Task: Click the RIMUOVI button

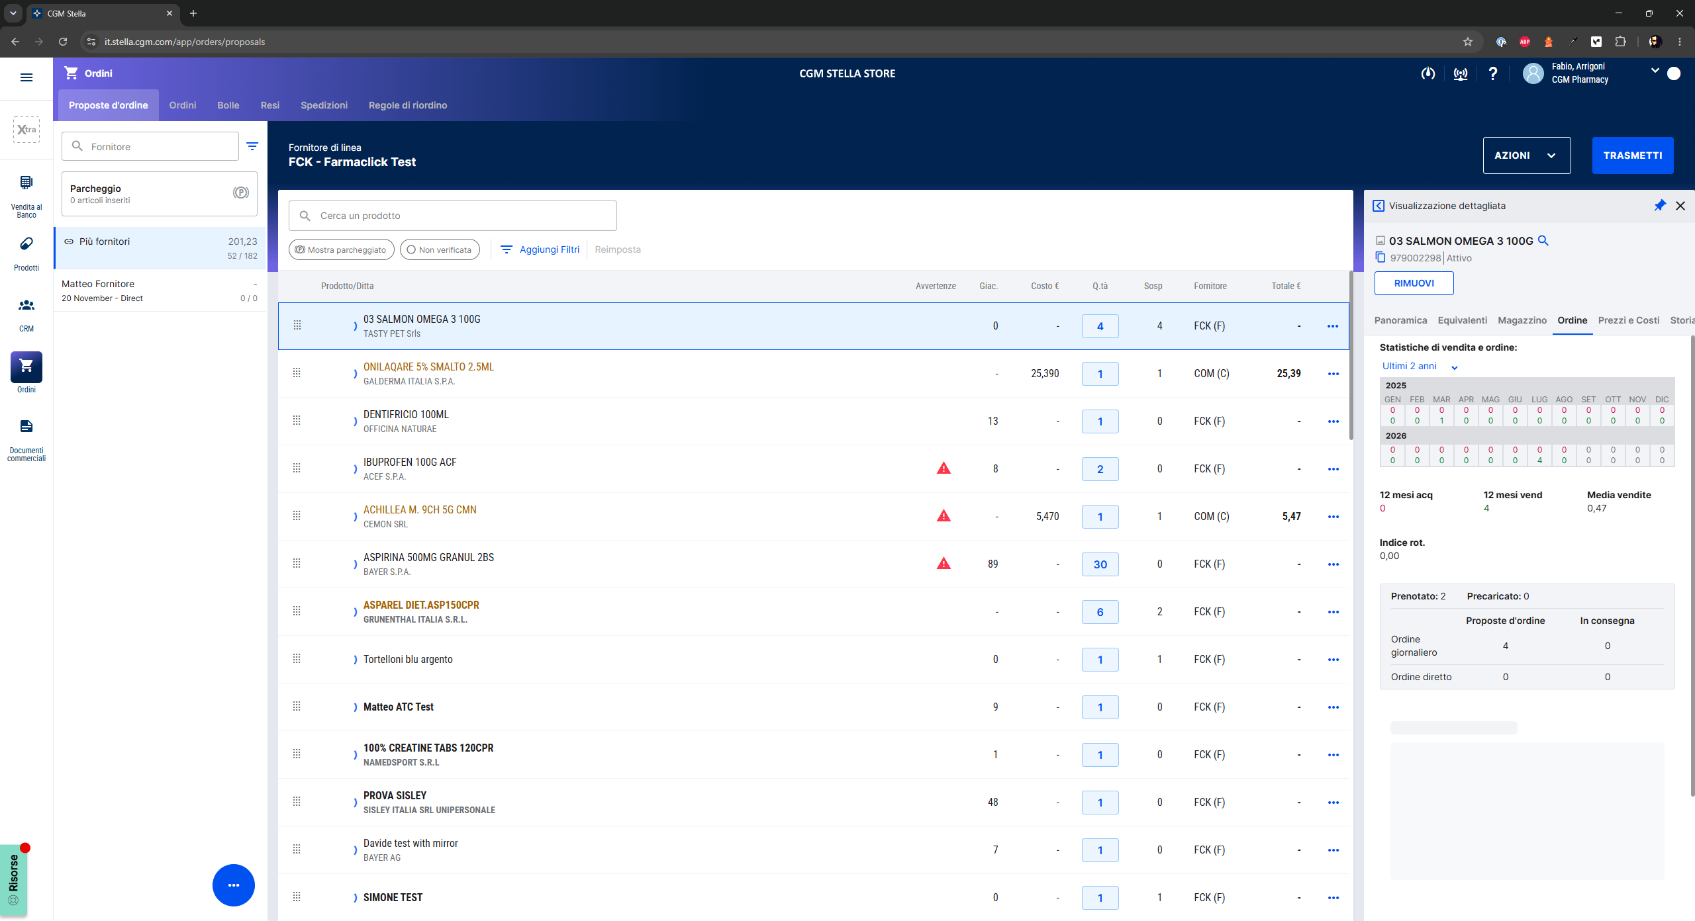Action: [1414, 283]
